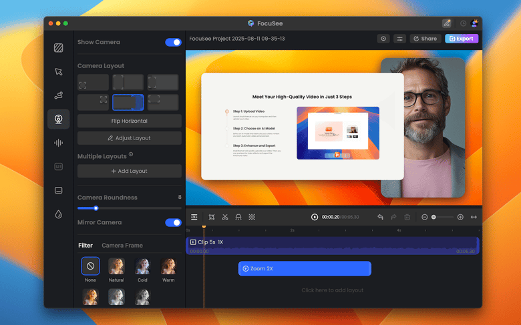Select the crop tool in timeline toolbar
The height and width of the screenshot is (325, 521).
point(211,217)
